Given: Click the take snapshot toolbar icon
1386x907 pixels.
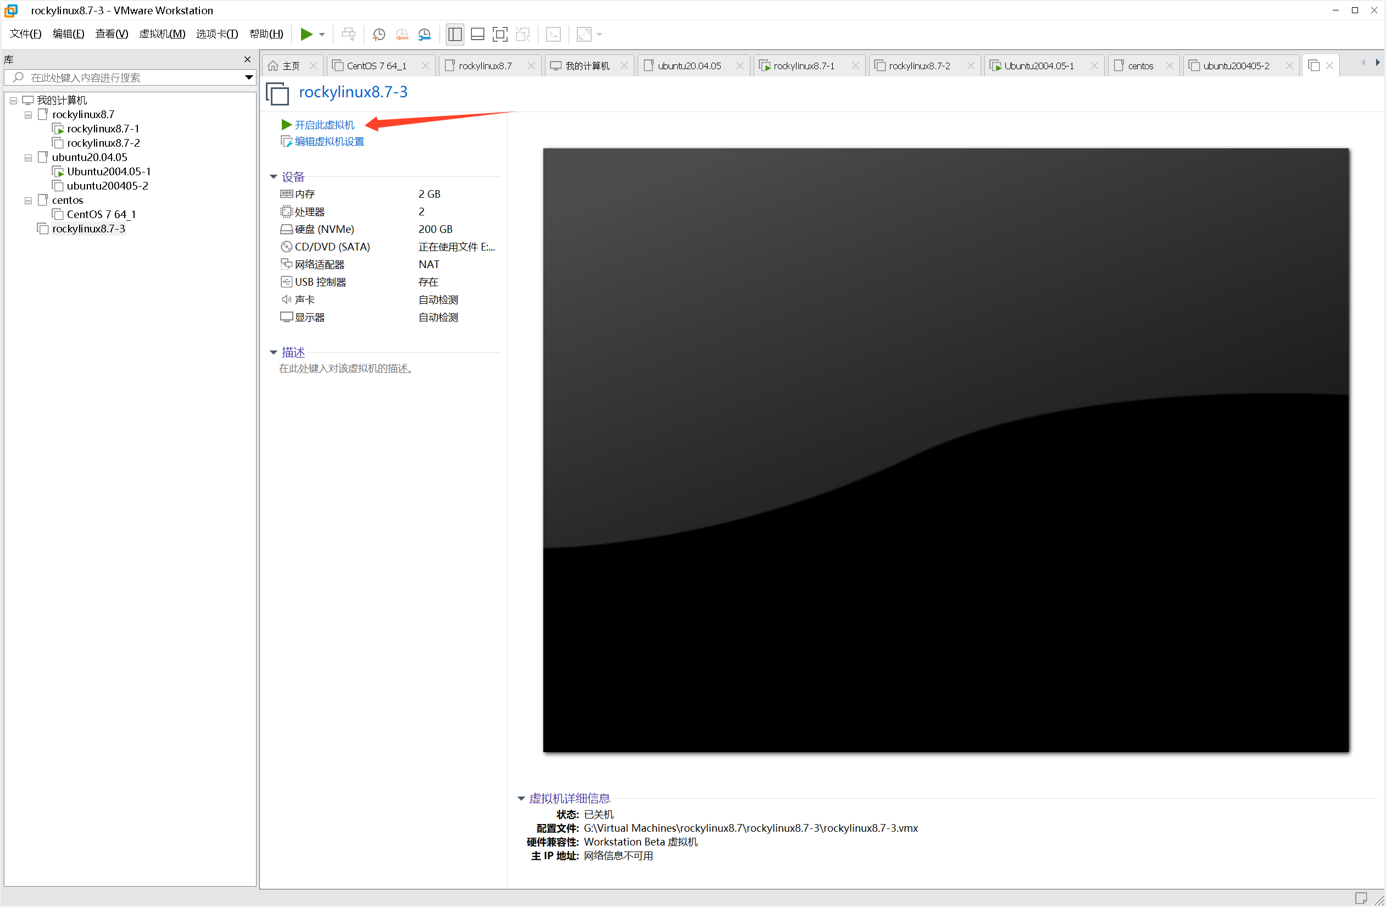Looking at the screenshot, I should pos(378,35).
